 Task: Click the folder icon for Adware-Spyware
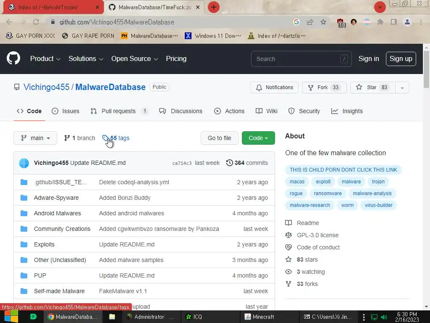tap(24, 198)
